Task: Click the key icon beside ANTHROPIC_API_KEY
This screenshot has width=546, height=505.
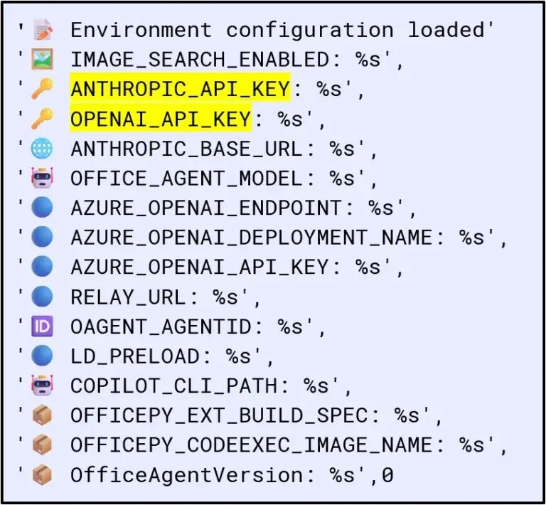Action: [x=42, y=89]
